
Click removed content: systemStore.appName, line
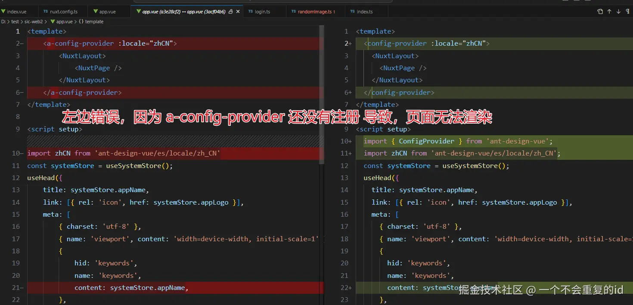[131, 287]
